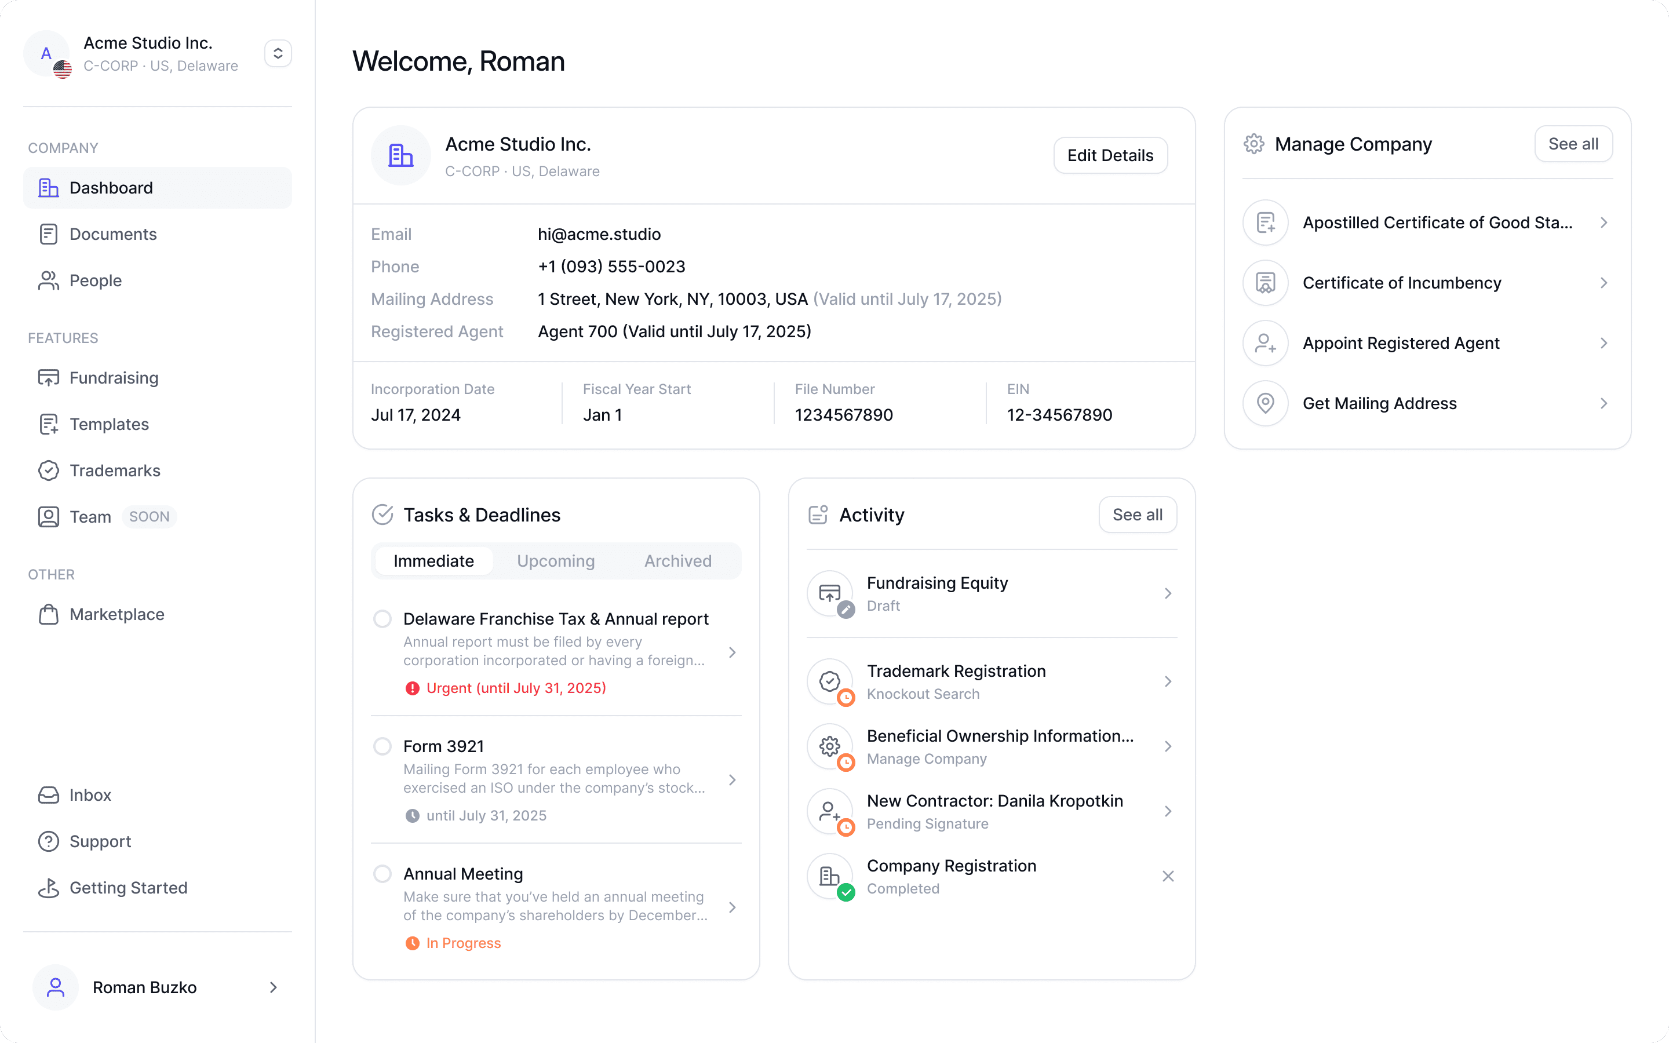Click the People icon in sidebar
The width and height of the screenshot is (1669, 1043).
pyautogui.click(x=48, y=280)
